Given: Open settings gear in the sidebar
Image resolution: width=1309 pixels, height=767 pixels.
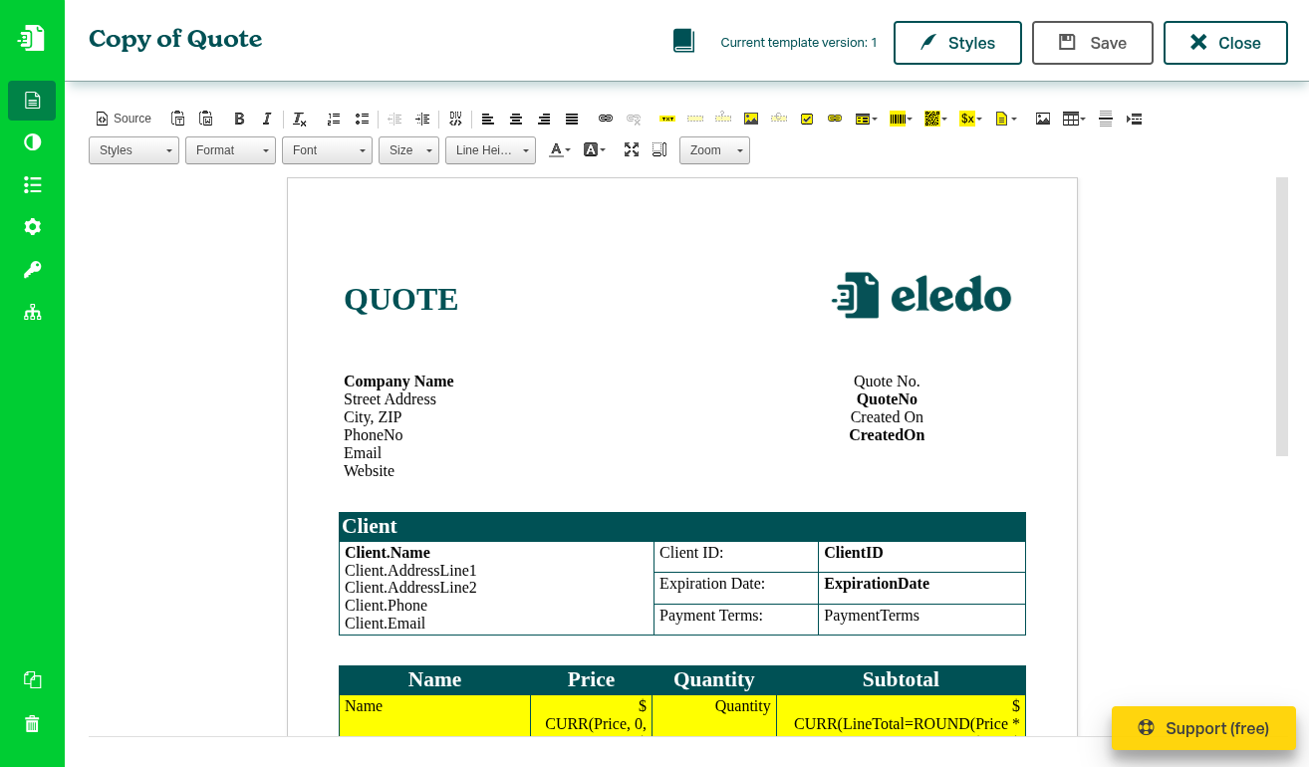Looking at the screenshot, I should (x=32, y=227).
